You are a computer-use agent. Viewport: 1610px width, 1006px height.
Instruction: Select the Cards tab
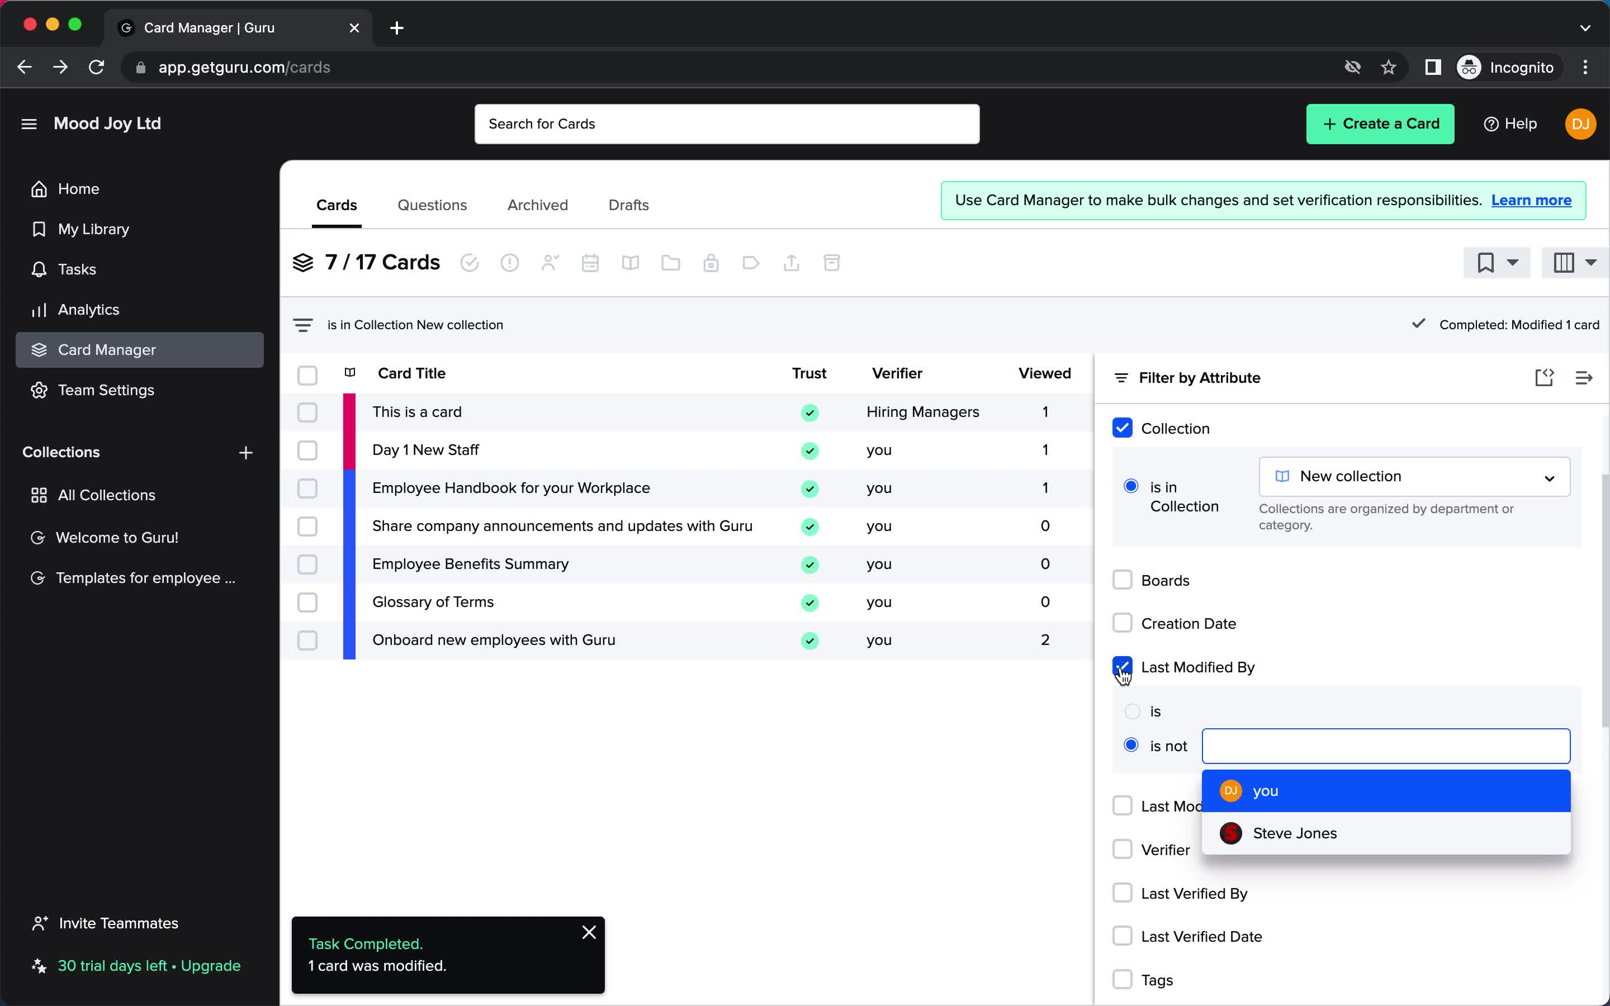pyautogui.click(x=337, y=205)
